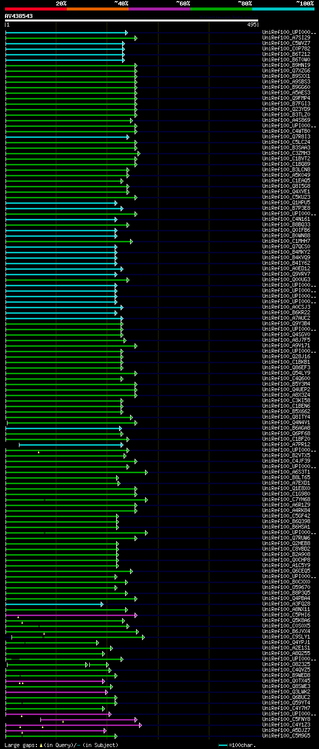This screenshot has height=749, width=319.
Task: Select the UniRef100_A0ED12 label
Action: click(286, 268)
